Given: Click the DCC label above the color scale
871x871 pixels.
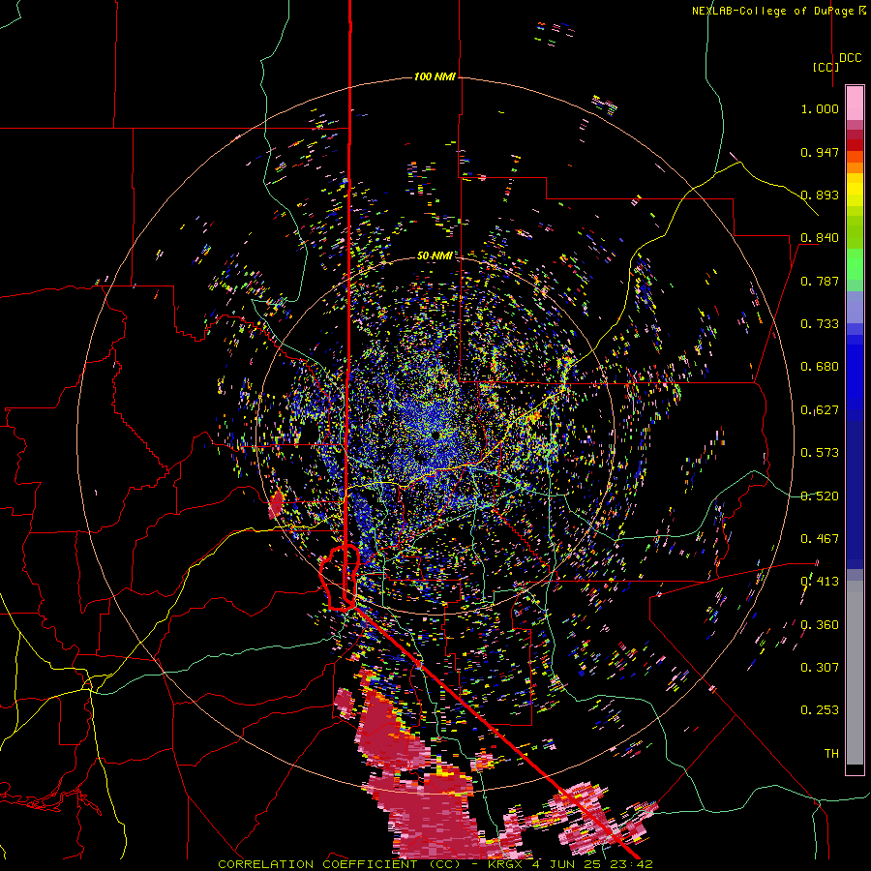Looking at the screenshot, I should tap(850, 58).
